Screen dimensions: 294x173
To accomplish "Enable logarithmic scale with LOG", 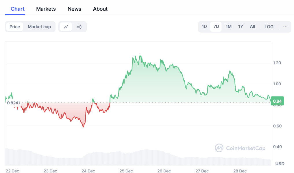I will [269, 27].
